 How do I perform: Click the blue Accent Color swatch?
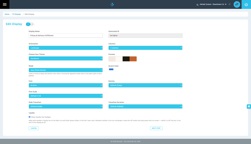tap(111, 69)
